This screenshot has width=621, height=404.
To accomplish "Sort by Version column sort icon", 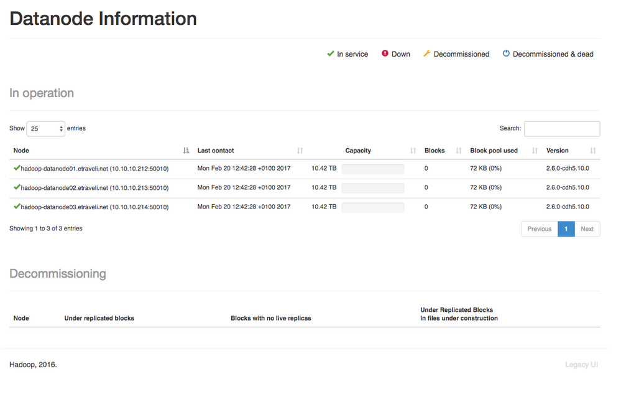I will (593, 151).
